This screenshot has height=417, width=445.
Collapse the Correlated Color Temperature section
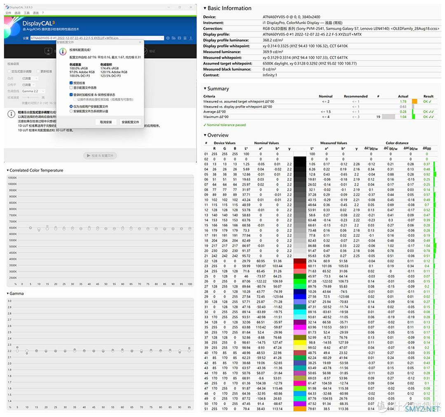(x=8, y=170)
